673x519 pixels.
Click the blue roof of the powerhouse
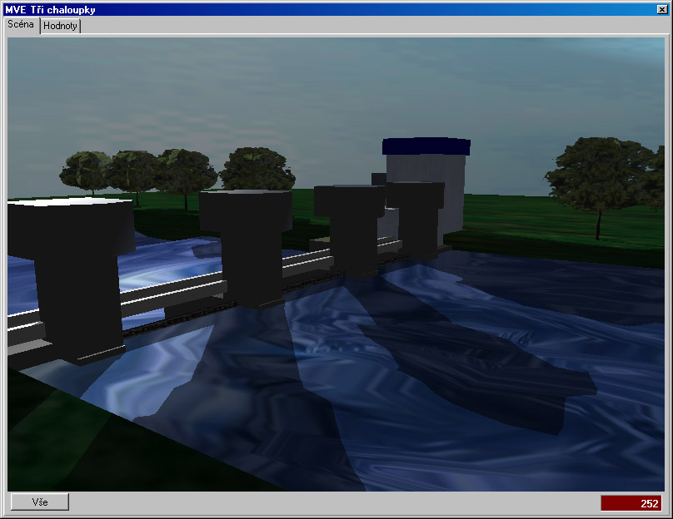(426, 146)
